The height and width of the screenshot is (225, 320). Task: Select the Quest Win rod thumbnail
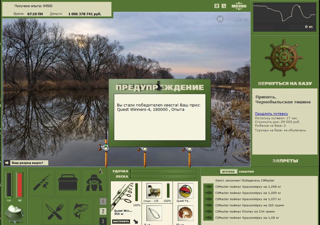coord(123,196)
